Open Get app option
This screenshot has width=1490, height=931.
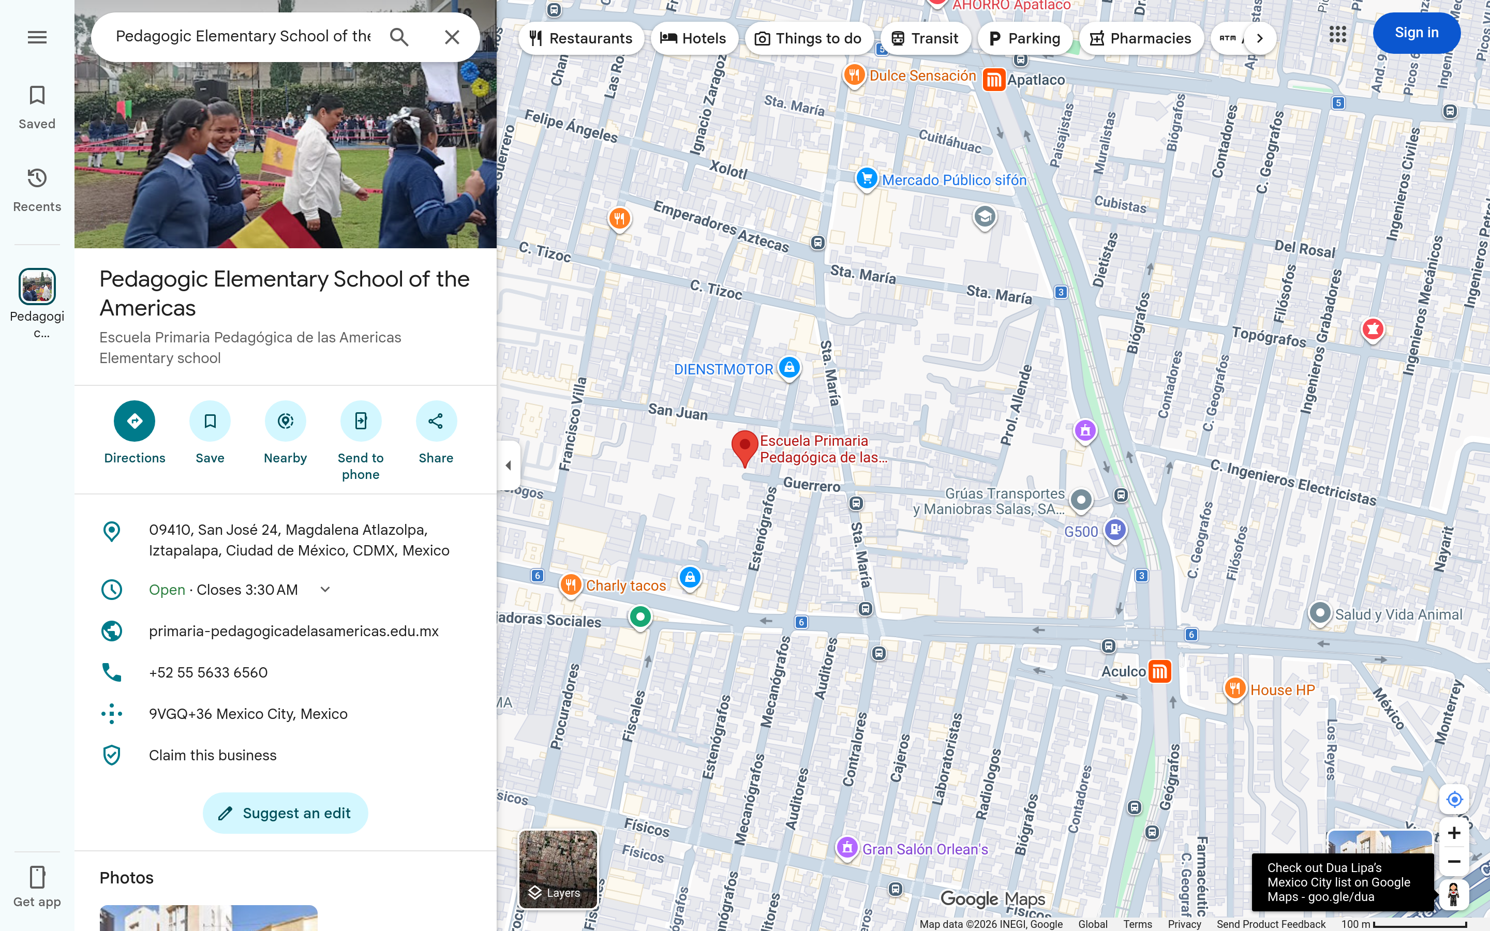point(37,887)
